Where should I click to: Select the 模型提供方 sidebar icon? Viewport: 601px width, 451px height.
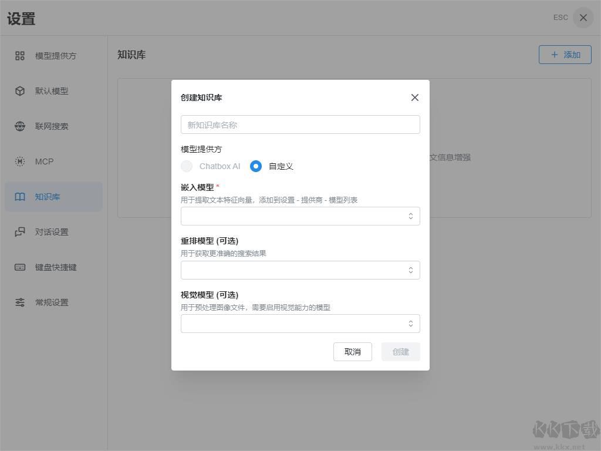click(19, 56)
